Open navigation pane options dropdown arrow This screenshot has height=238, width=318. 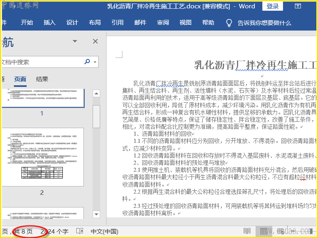pyautogui.click(x=75, y=41)
